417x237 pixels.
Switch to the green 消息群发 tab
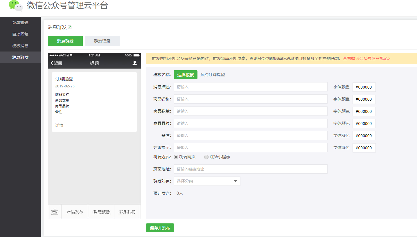click(x=65, y=41)
